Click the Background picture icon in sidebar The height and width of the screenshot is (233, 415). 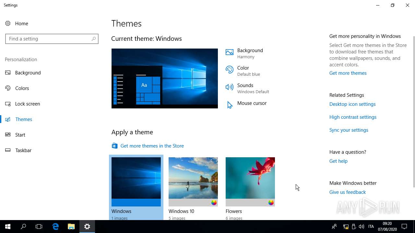[8, 72]
